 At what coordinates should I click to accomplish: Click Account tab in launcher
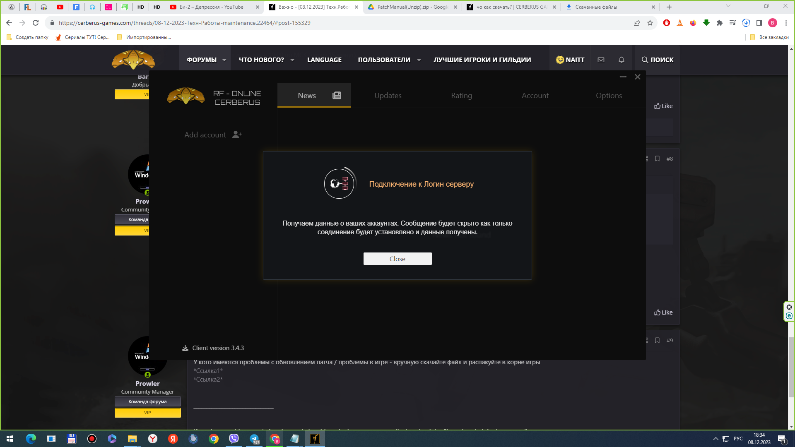click(x=535, y=96)
